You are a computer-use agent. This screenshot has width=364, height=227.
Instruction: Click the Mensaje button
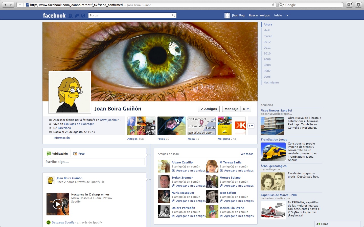(231, 109)
